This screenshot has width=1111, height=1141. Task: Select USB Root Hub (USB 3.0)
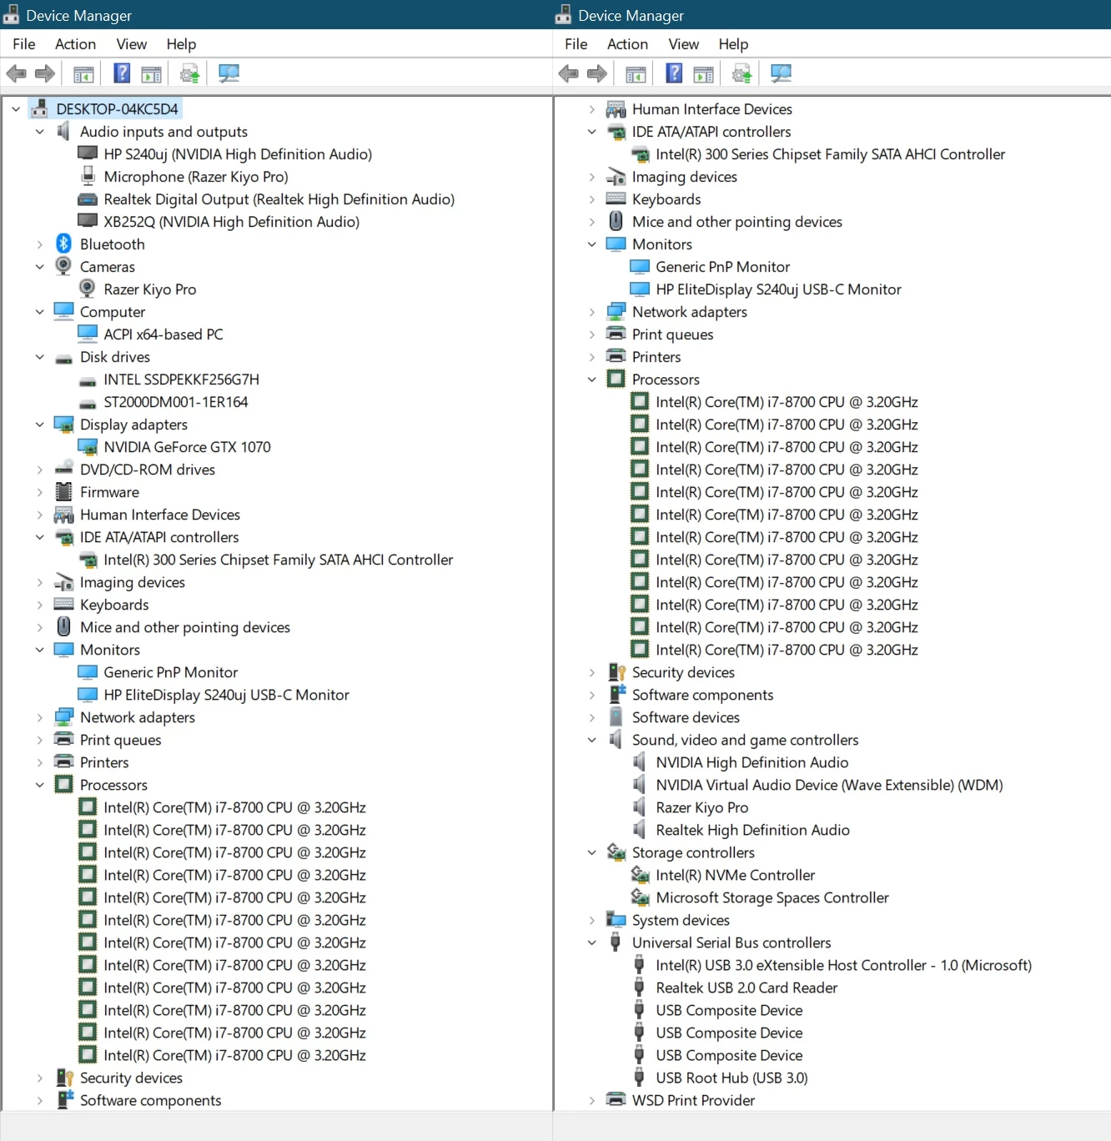731,1077
